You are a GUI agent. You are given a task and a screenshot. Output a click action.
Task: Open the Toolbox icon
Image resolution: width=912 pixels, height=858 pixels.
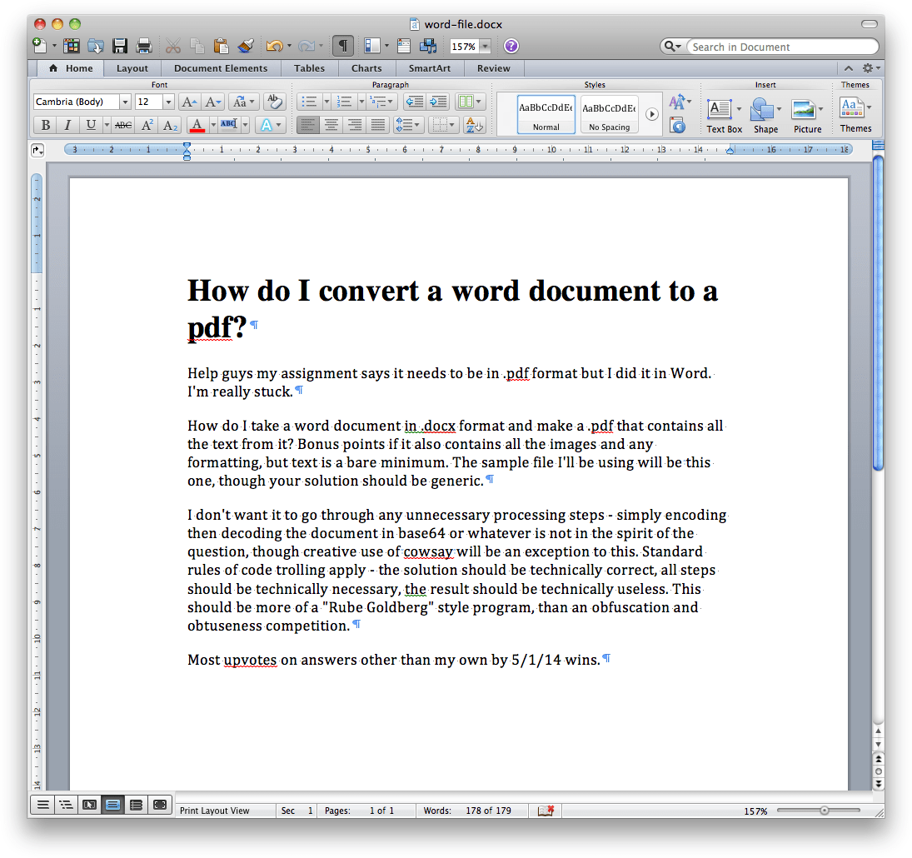404,46
